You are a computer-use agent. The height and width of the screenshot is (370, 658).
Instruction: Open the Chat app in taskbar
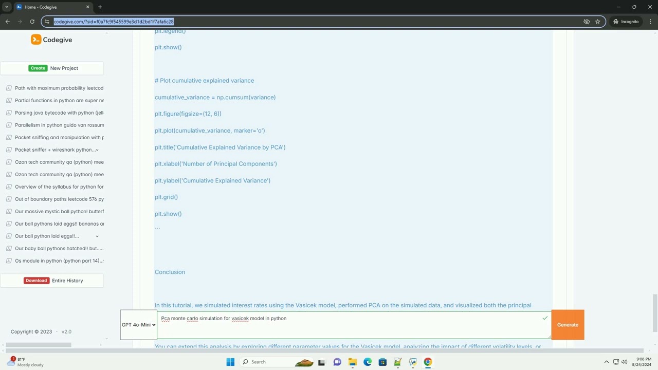click(x=337, y=362)
